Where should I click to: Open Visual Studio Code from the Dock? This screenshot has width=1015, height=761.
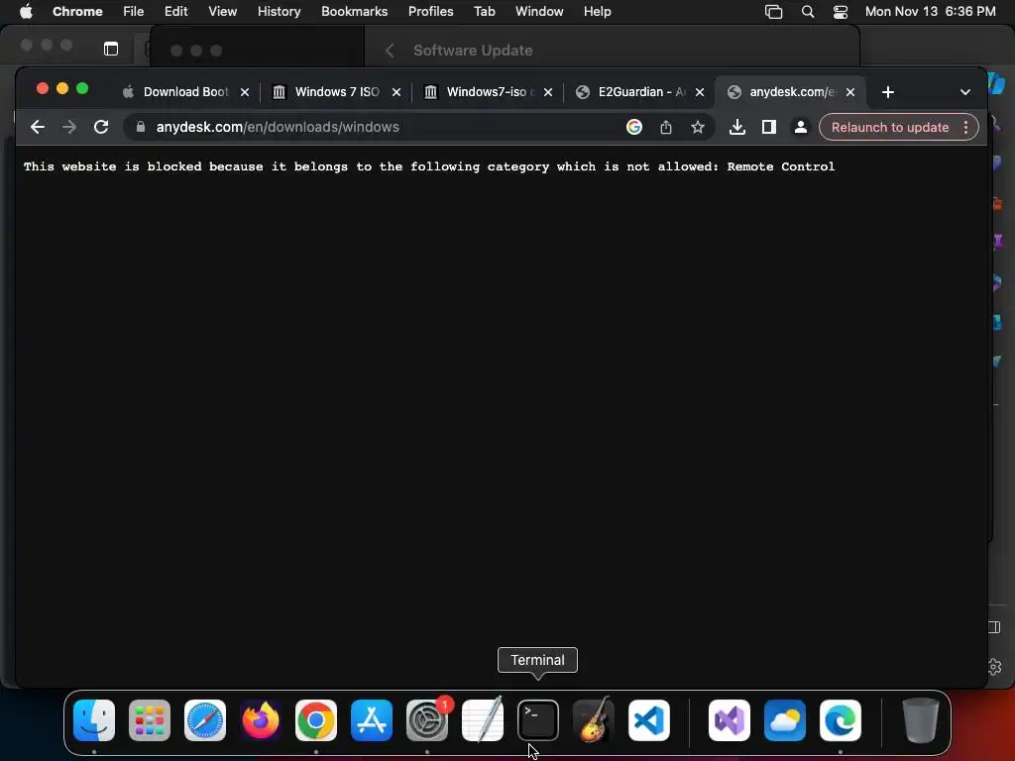pyautogui.click(x=649, y=720)
